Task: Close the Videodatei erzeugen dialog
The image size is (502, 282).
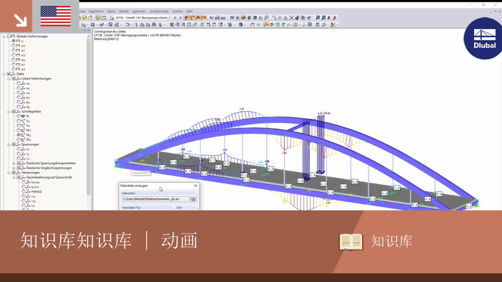Action: (196, 186)
